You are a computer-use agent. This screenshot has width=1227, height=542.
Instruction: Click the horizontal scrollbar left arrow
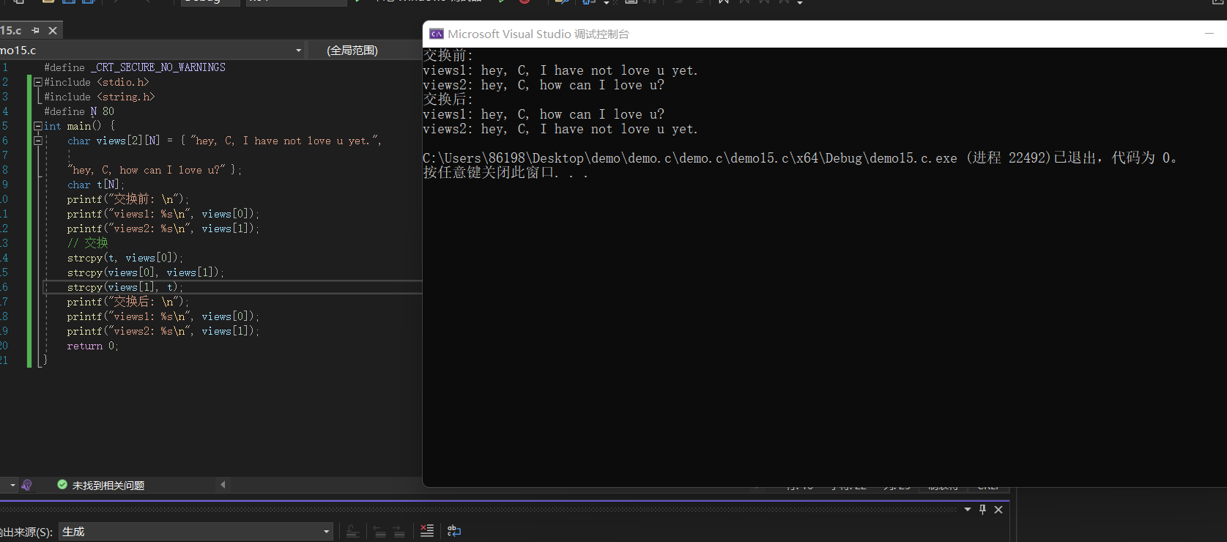[x=223, y=484]
